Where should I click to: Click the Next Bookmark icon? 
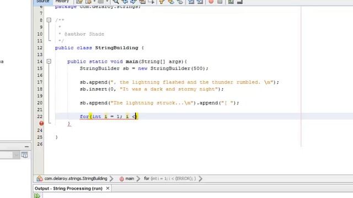click(171, 2)
